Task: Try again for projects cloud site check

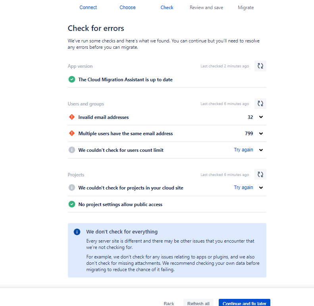Action: [243, 187]
